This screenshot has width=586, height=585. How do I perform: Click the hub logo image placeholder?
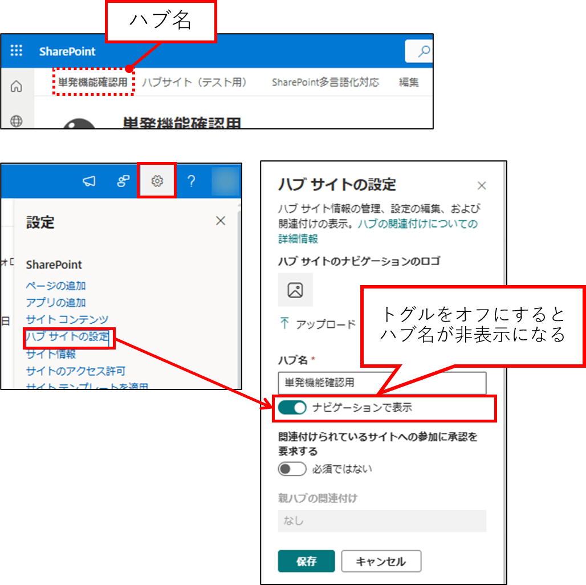[x=295, y=290]
